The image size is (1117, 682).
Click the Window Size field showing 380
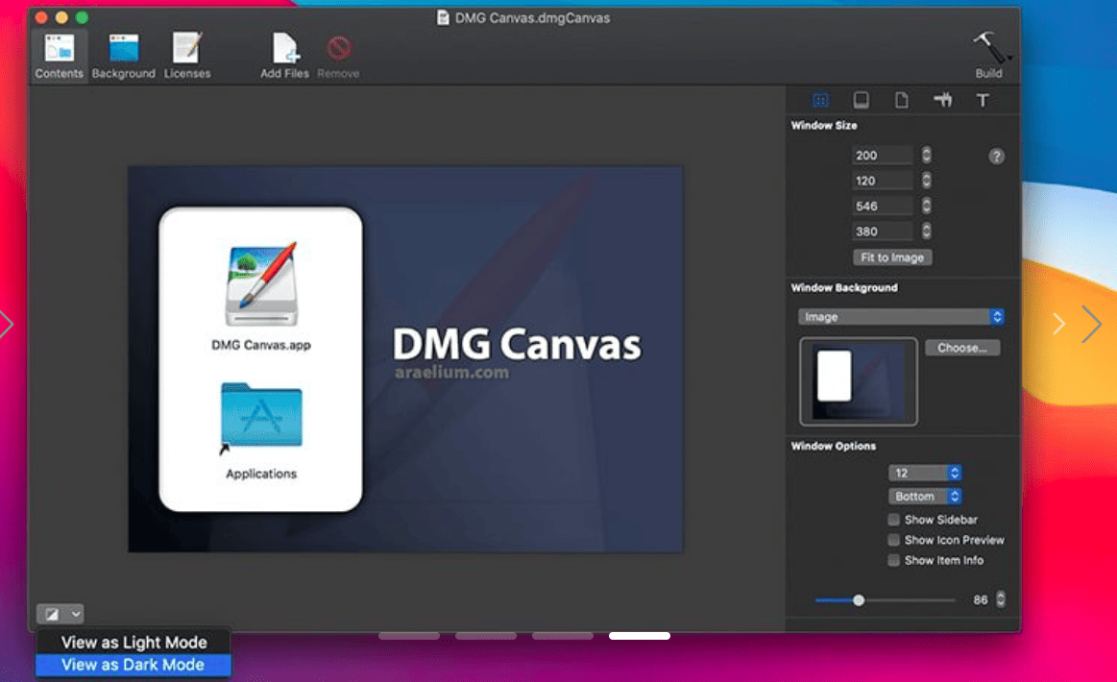[882, 231]
